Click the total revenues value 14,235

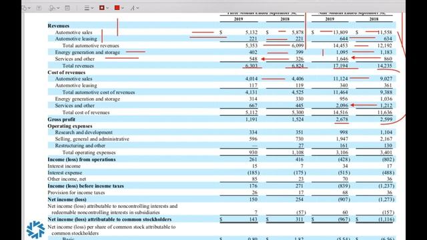click(x=384, y=66)
